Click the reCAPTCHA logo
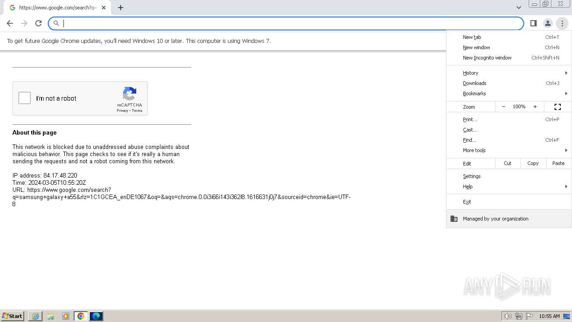This screenshot has height=322, width=572. [130, 94]
